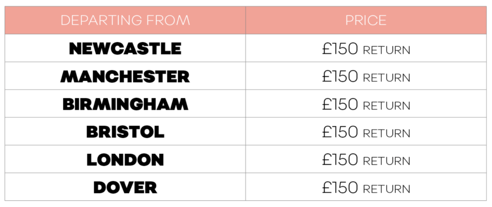Click the word RETURN in Manchester row
The image size is (492, 207).
(x=387, y=78)
